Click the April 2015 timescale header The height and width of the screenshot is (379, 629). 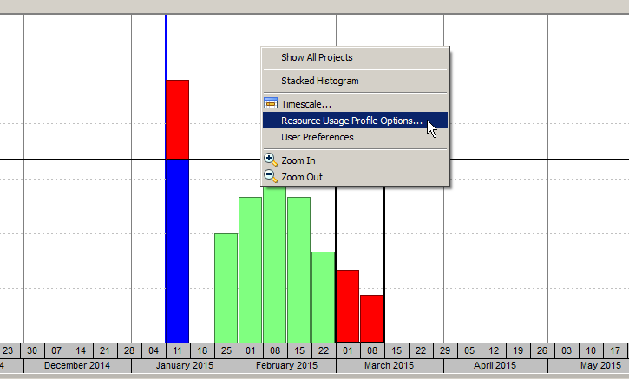click(x=495, y=366)
